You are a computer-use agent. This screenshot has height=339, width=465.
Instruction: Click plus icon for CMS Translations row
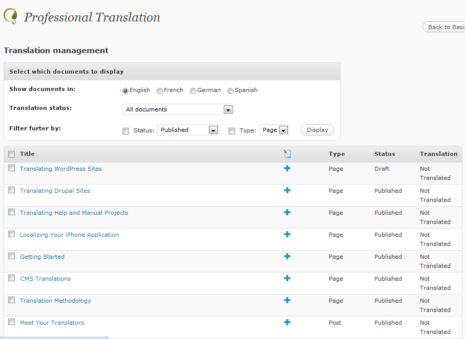(287, 278)
